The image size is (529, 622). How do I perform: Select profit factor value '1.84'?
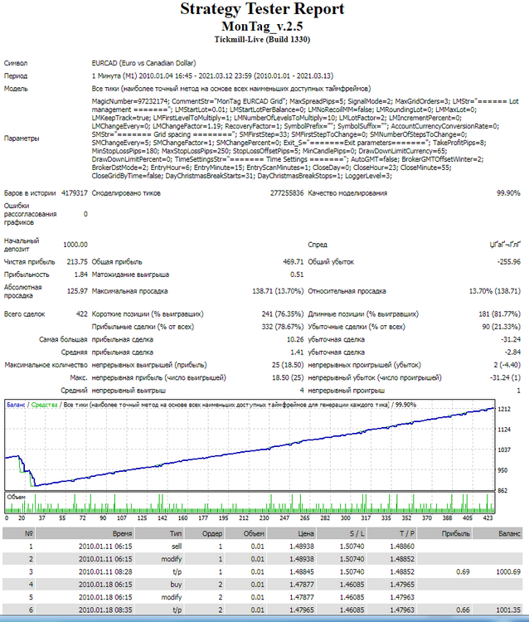(81, 275)
